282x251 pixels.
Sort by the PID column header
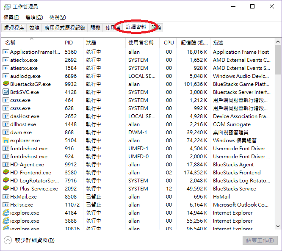(73, 43)
